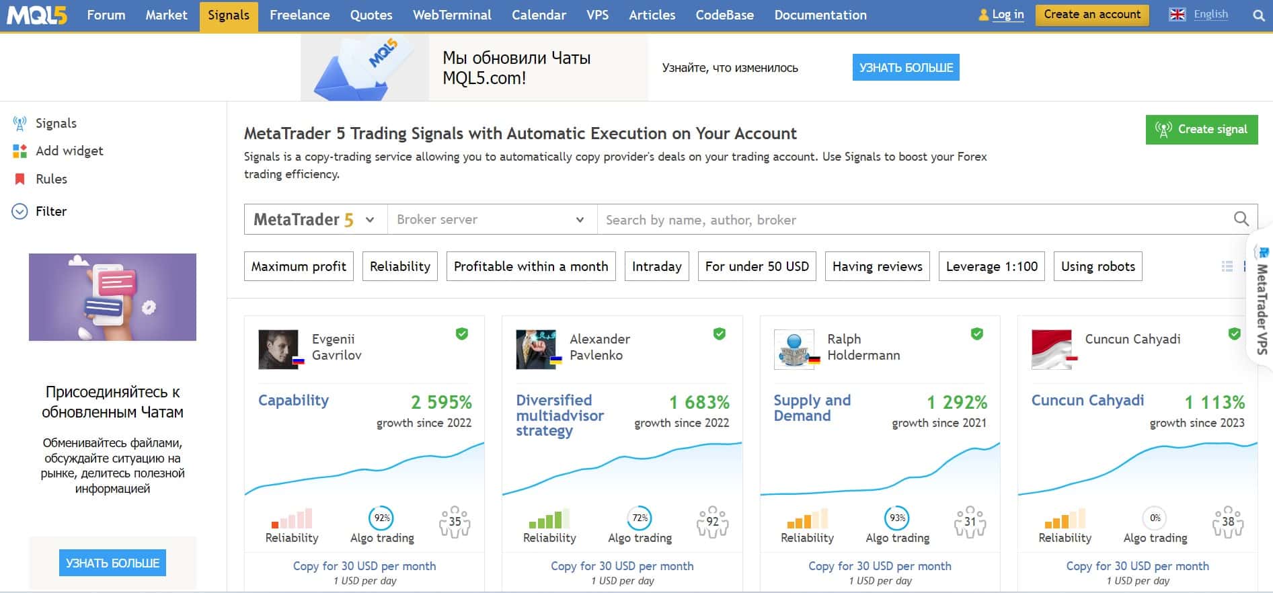The image size is (1273, 593).
Task: Click the Signals antenna icon in sidebar
Action: tap(20, 123)
